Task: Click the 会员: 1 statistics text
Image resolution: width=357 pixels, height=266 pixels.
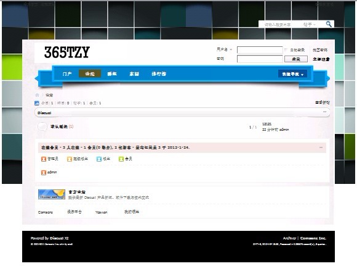Action: [x=95, y=103]
